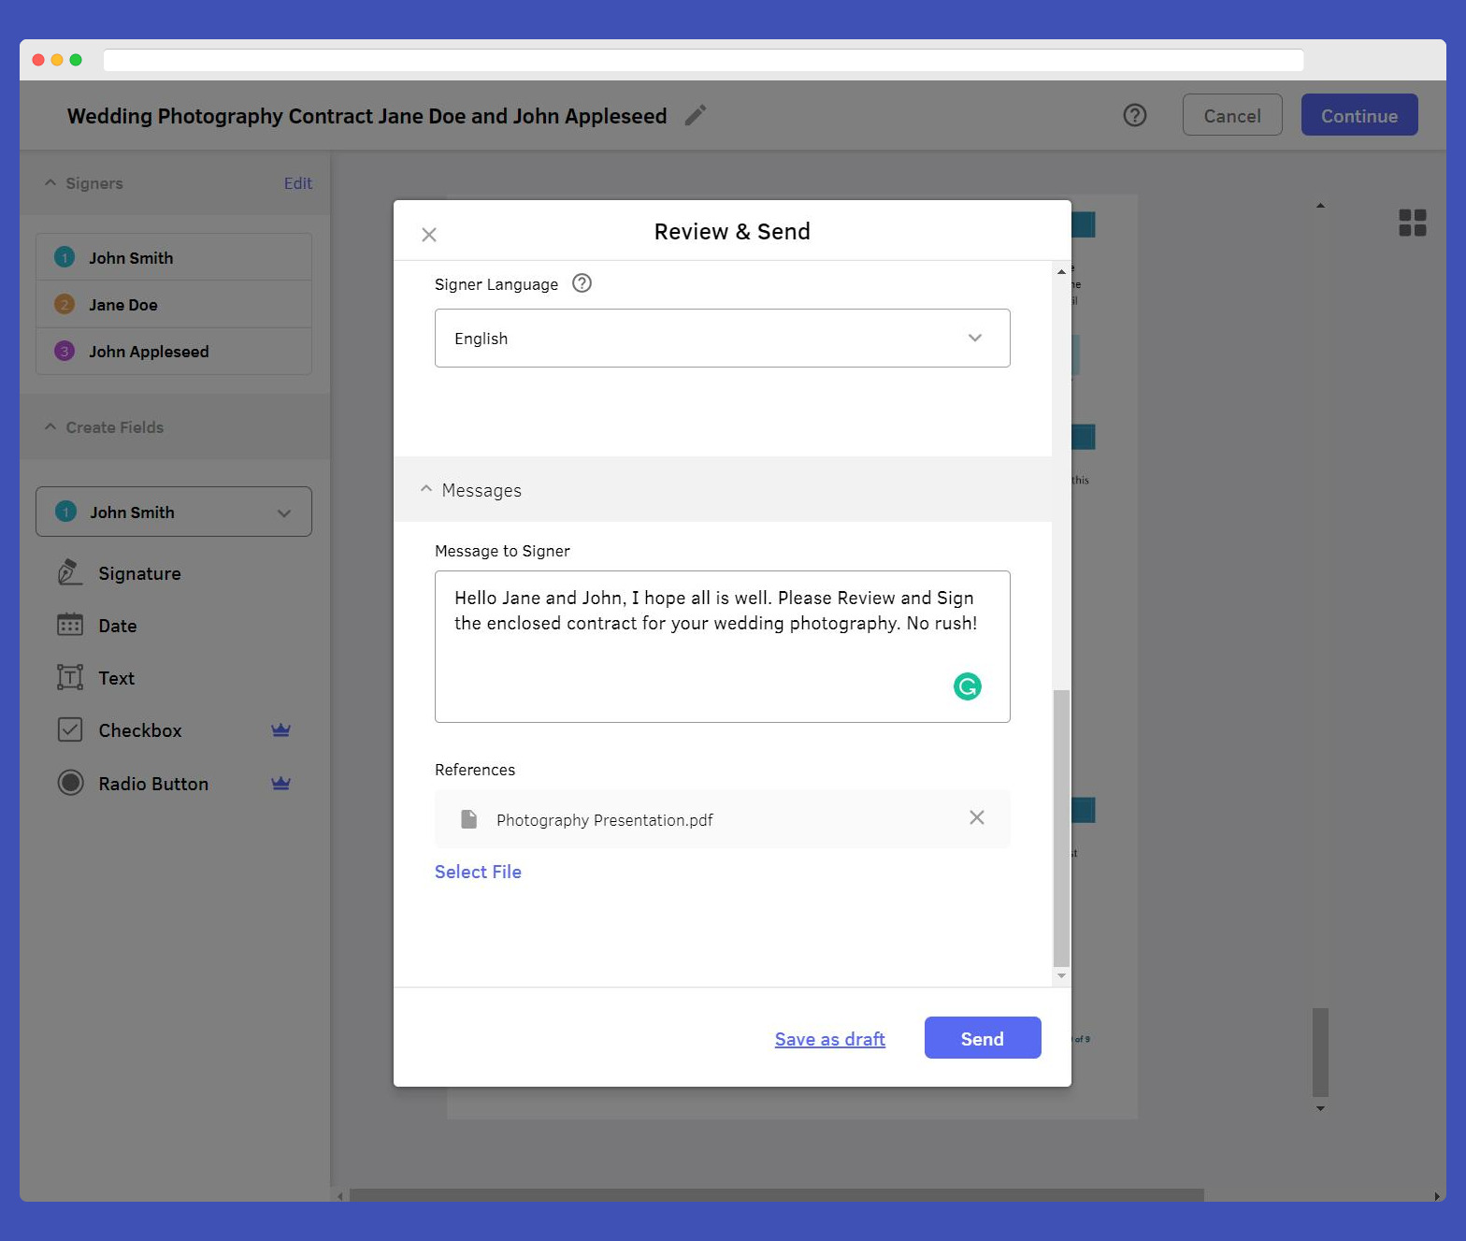Click the pencil icon to edit document title
The width and height of the screenshot is (1466, 1241).
pos(695,115)
